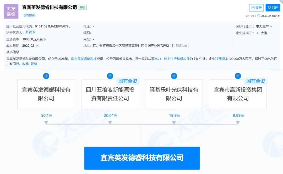Click 复制 to copy basic info
The height and width of the screenshot is (174, 283).
pyautogui.click(x=34, y=64)
